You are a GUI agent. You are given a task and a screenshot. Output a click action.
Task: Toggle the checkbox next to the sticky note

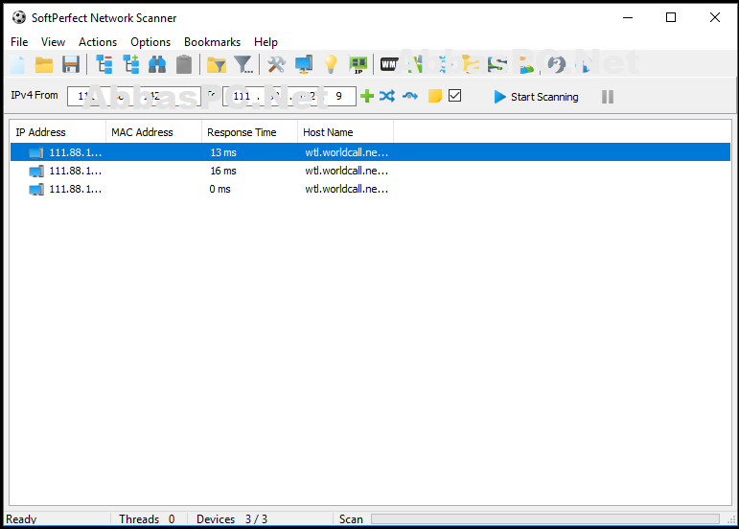(454, 96)
